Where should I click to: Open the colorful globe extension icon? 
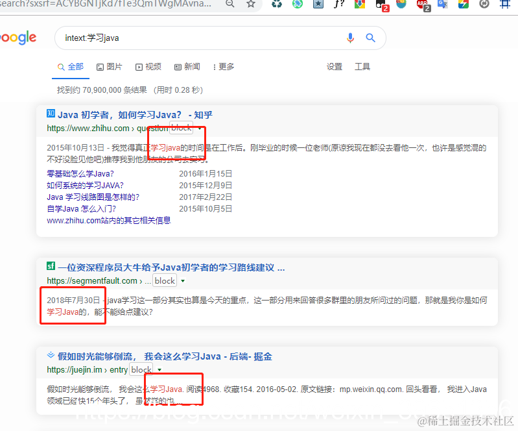[x=401, y=4]
